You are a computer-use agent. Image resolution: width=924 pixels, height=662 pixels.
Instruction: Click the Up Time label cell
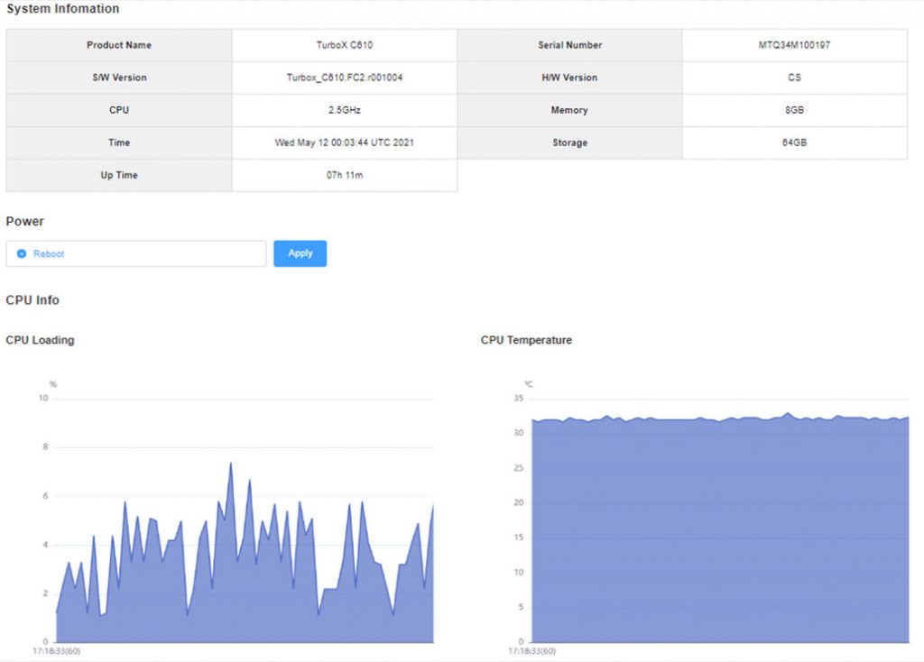click(119, 175)
